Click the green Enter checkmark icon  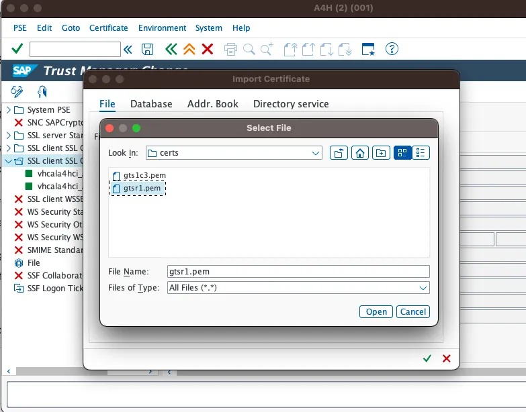pos(17,49)
